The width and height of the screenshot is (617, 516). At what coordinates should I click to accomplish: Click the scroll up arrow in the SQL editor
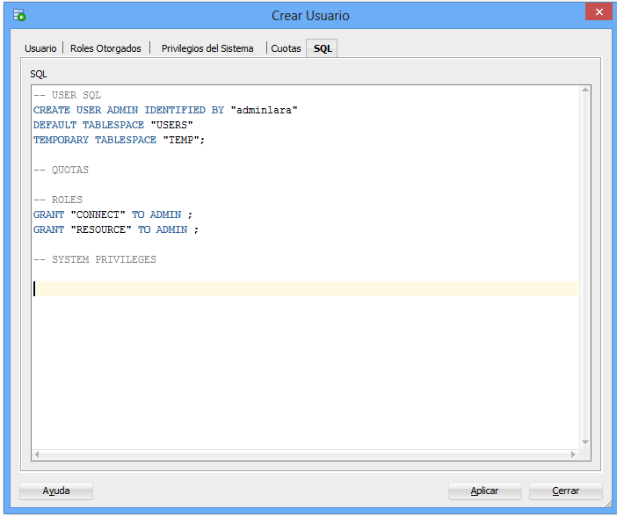point(585,91)
